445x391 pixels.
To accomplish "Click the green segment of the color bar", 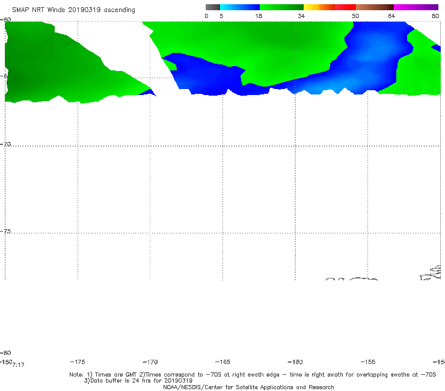I will 281,7.
